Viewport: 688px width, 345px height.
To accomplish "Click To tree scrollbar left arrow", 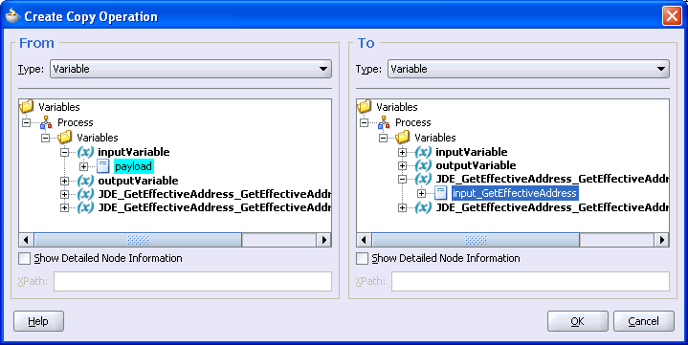I will point(365,240).
